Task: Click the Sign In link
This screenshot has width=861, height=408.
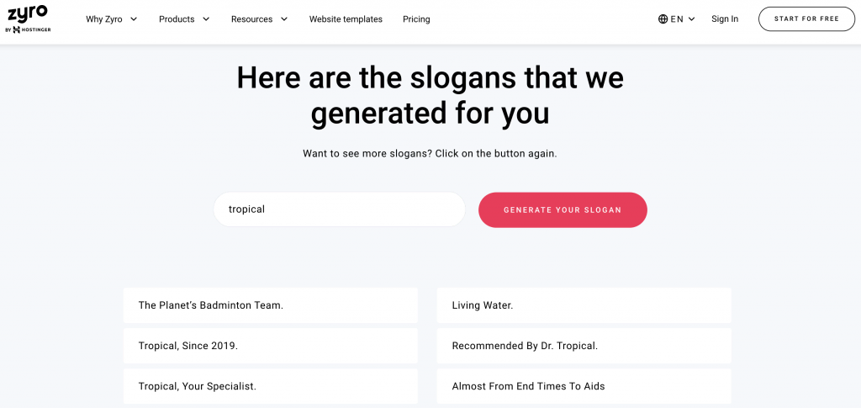Action: (x=725, y=19)
